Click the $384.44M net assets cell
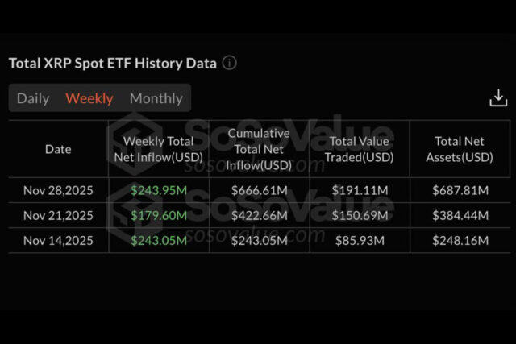The height and width of the screenshot is (344, 516). [460, 215]
